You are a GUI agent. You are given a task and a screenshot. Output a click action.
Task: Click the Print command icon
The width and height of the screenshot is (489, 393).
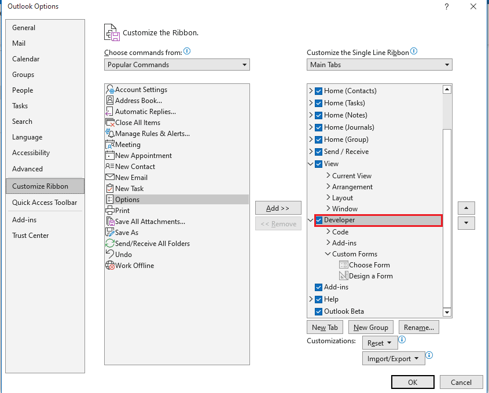pyautogui.click(x=110, y=211)
